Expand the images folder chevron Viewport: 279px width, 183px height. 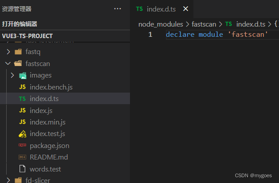12,75
